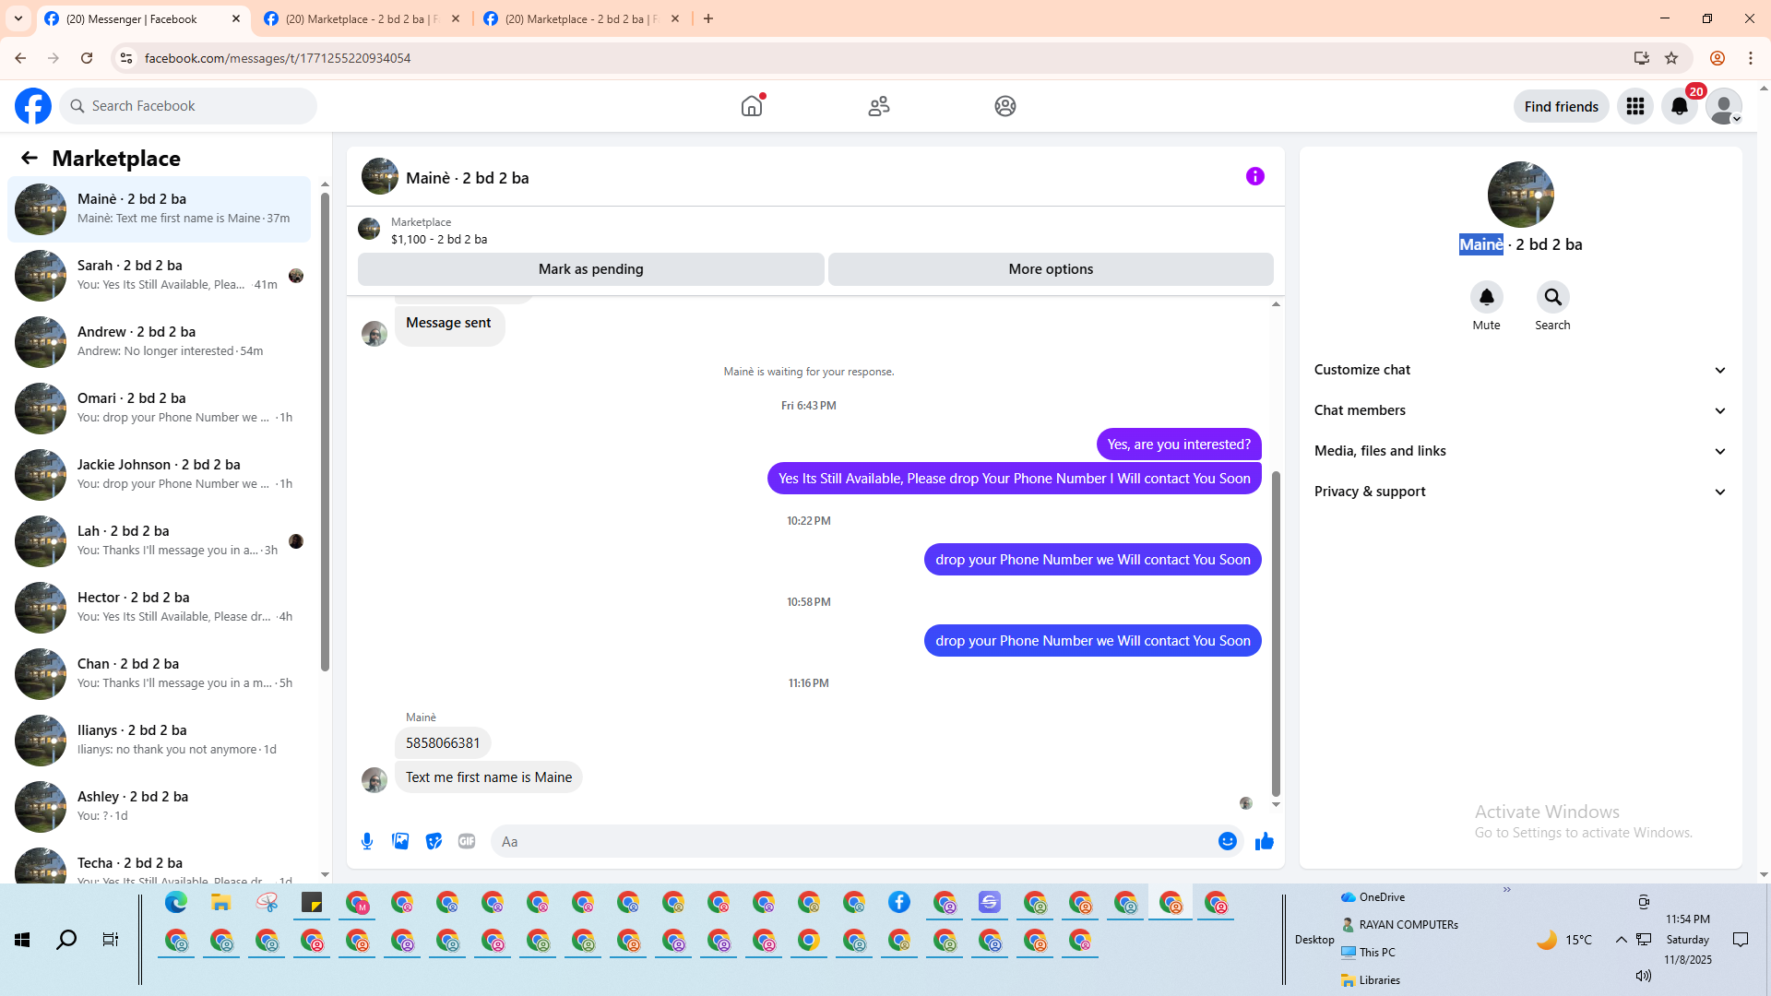Expand Customize chat section
1771x996 pixels.
(1520, 370)
